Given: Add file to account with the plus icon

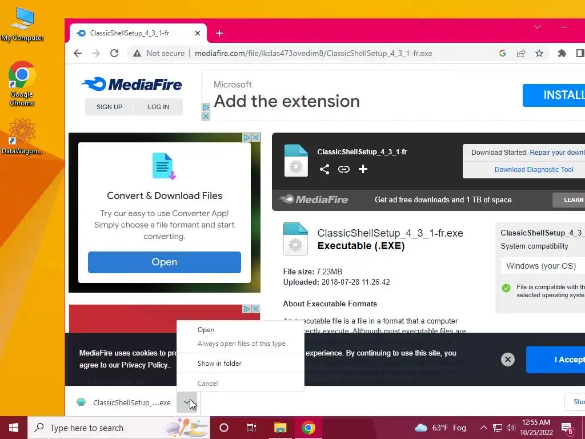Looking at the screenshot, I should click(x=363, y=169).
